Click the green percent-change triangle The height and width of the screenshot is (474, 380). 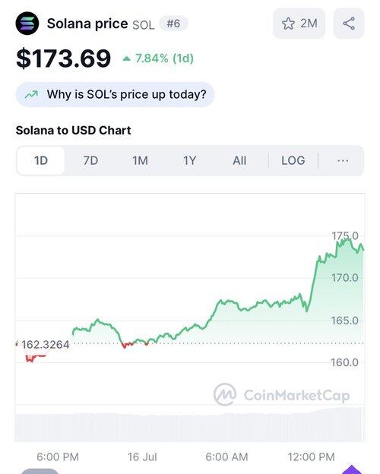pyautogui.click(x=126, y=58)
